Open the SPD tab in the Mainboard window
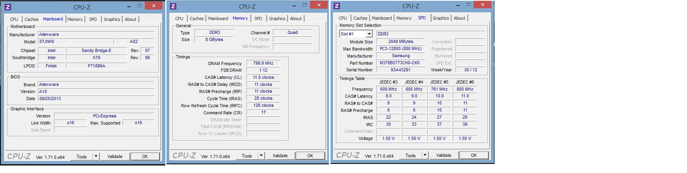Viewport: 687px width, 173px height. (93, 19)
